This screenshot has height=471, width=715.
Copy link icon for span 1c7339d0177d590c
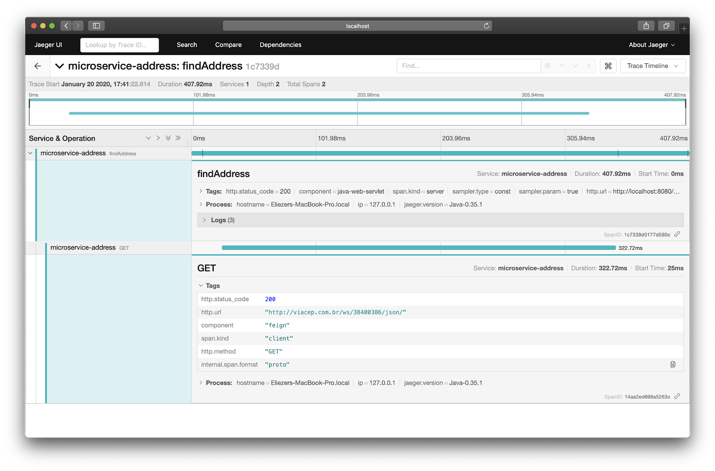pyautogui.click(x=677, y=234)
